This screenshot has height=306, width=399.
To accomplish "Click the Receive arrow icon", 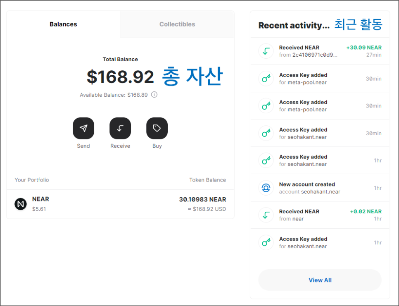I will tap(120, 128).
